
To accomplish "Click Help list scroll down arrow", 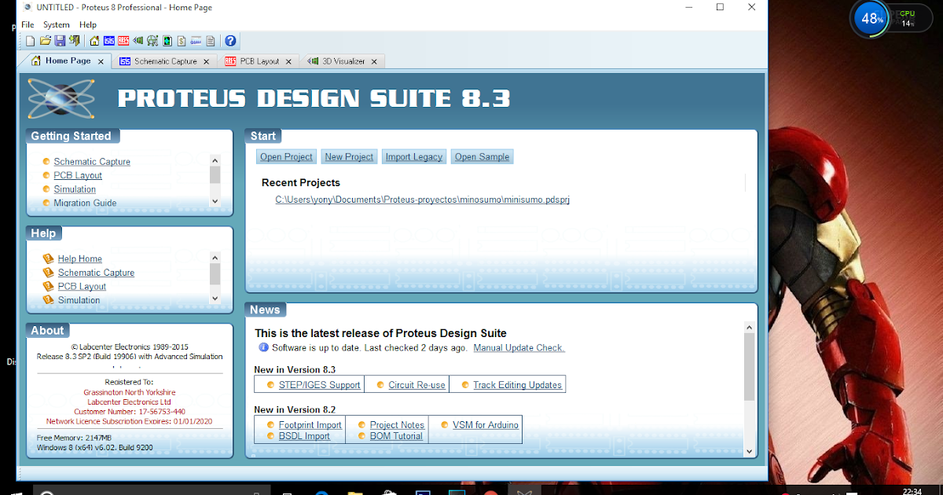I will [x=215, y=299].
